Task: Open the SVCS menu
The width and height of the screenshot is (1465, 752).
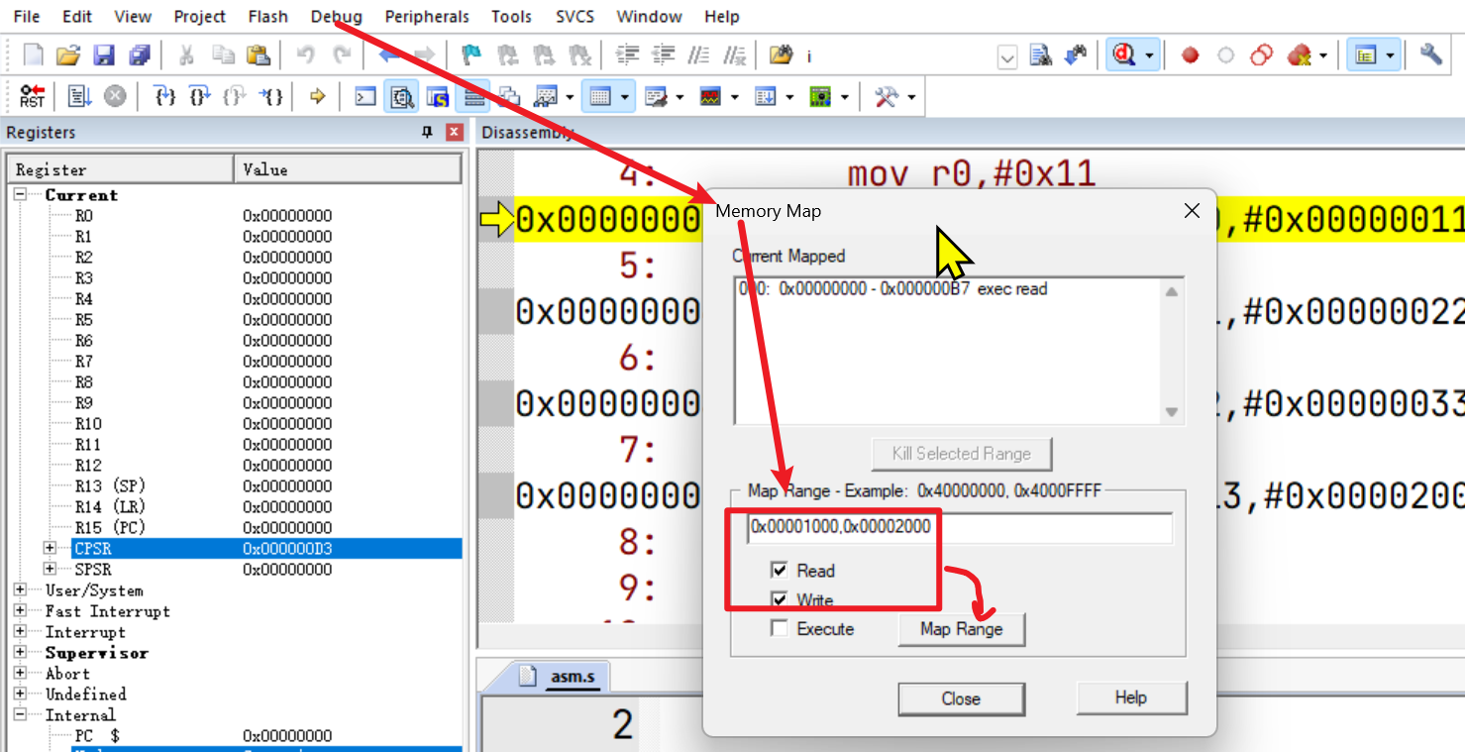Action: click(576, 16)
